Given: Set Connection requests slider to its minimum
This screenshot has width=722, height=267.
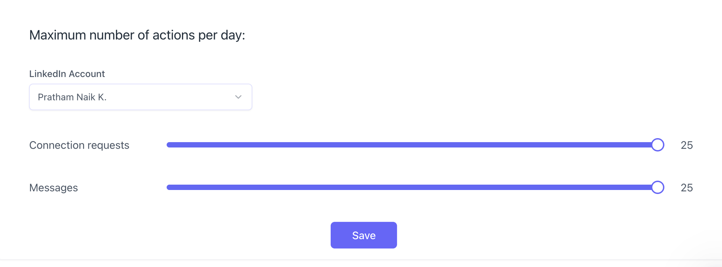Looking at the screenshot, I should coord(168,145).
